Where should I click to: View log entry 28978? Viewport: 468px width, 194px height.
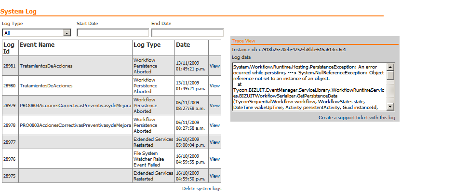tap(214, 125)
